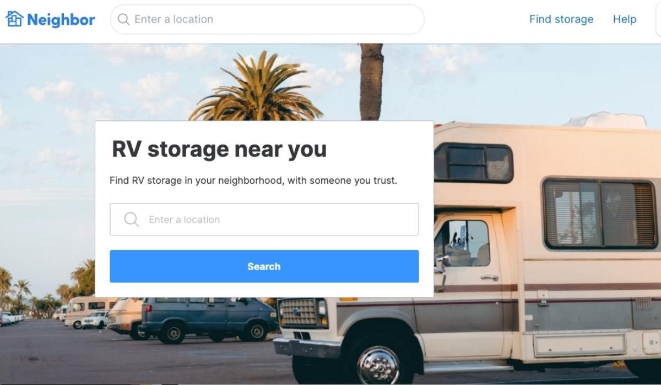Click the palm tree fronds in the photo
661x385 pixels.
pyautogui.click(x=257, y=88)
